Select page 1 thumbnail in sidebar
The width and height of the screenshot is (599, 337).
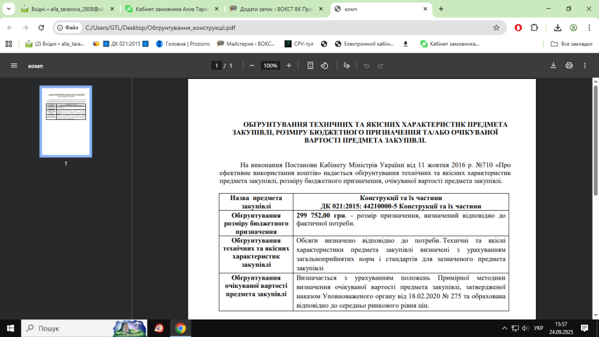pos(66,121)
